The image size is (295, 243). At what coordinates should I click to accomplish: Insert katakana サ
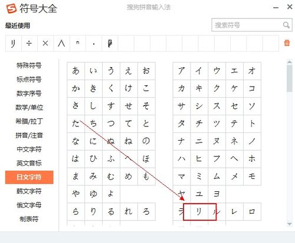pos(182,106)
